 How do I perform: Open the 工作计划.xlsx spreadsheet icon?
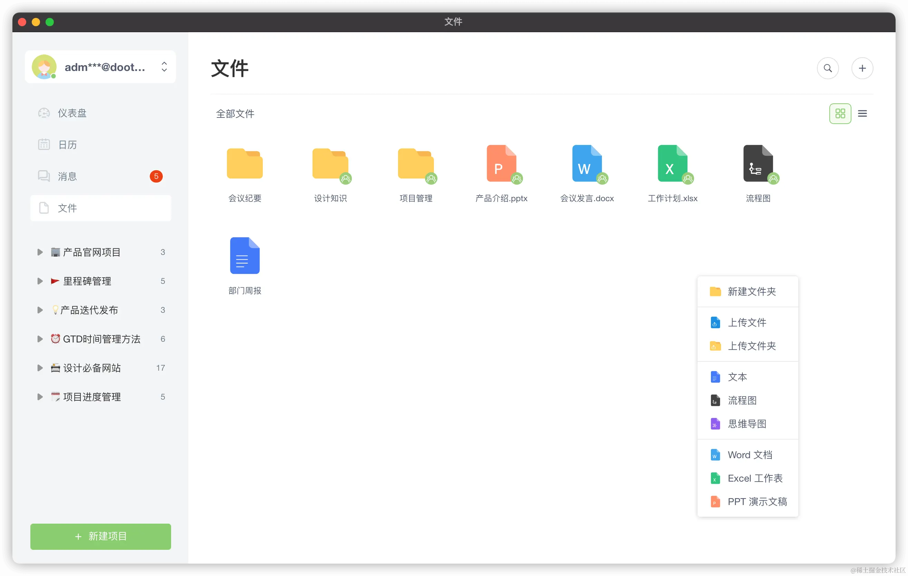point(672,164)
